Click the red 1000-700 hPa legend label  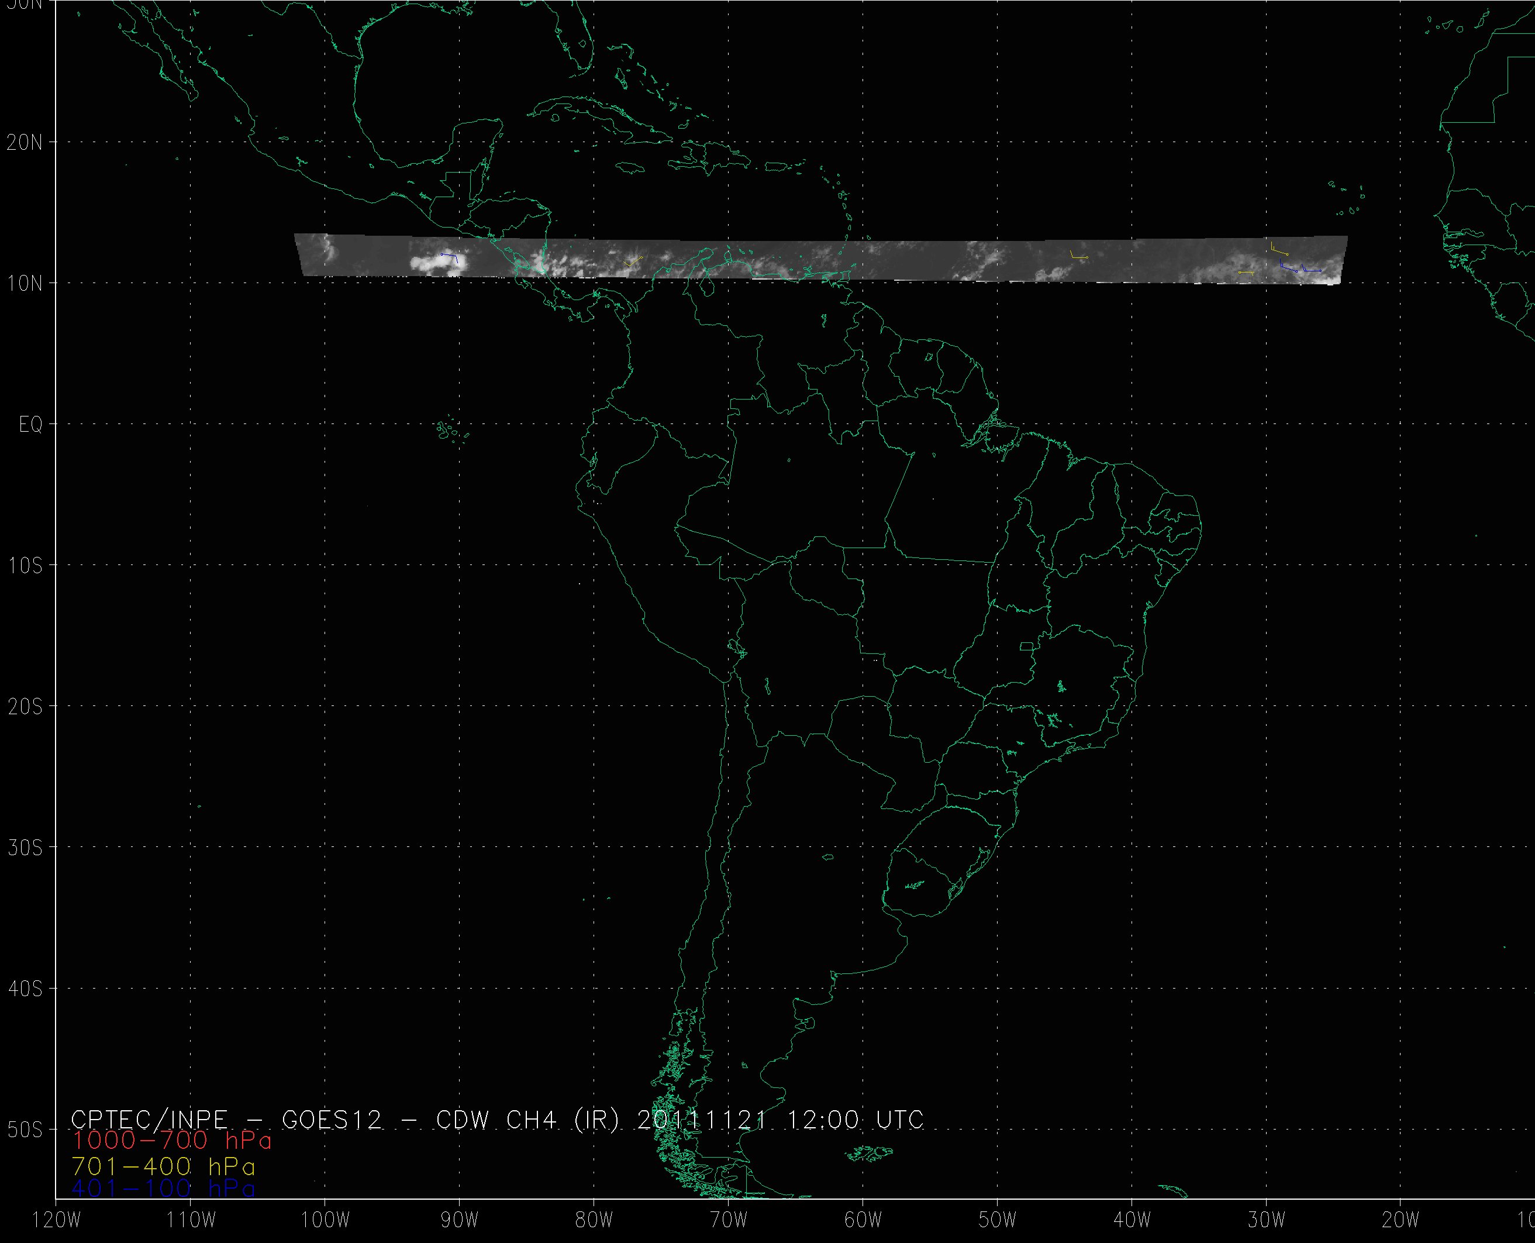click(172, 1141)
